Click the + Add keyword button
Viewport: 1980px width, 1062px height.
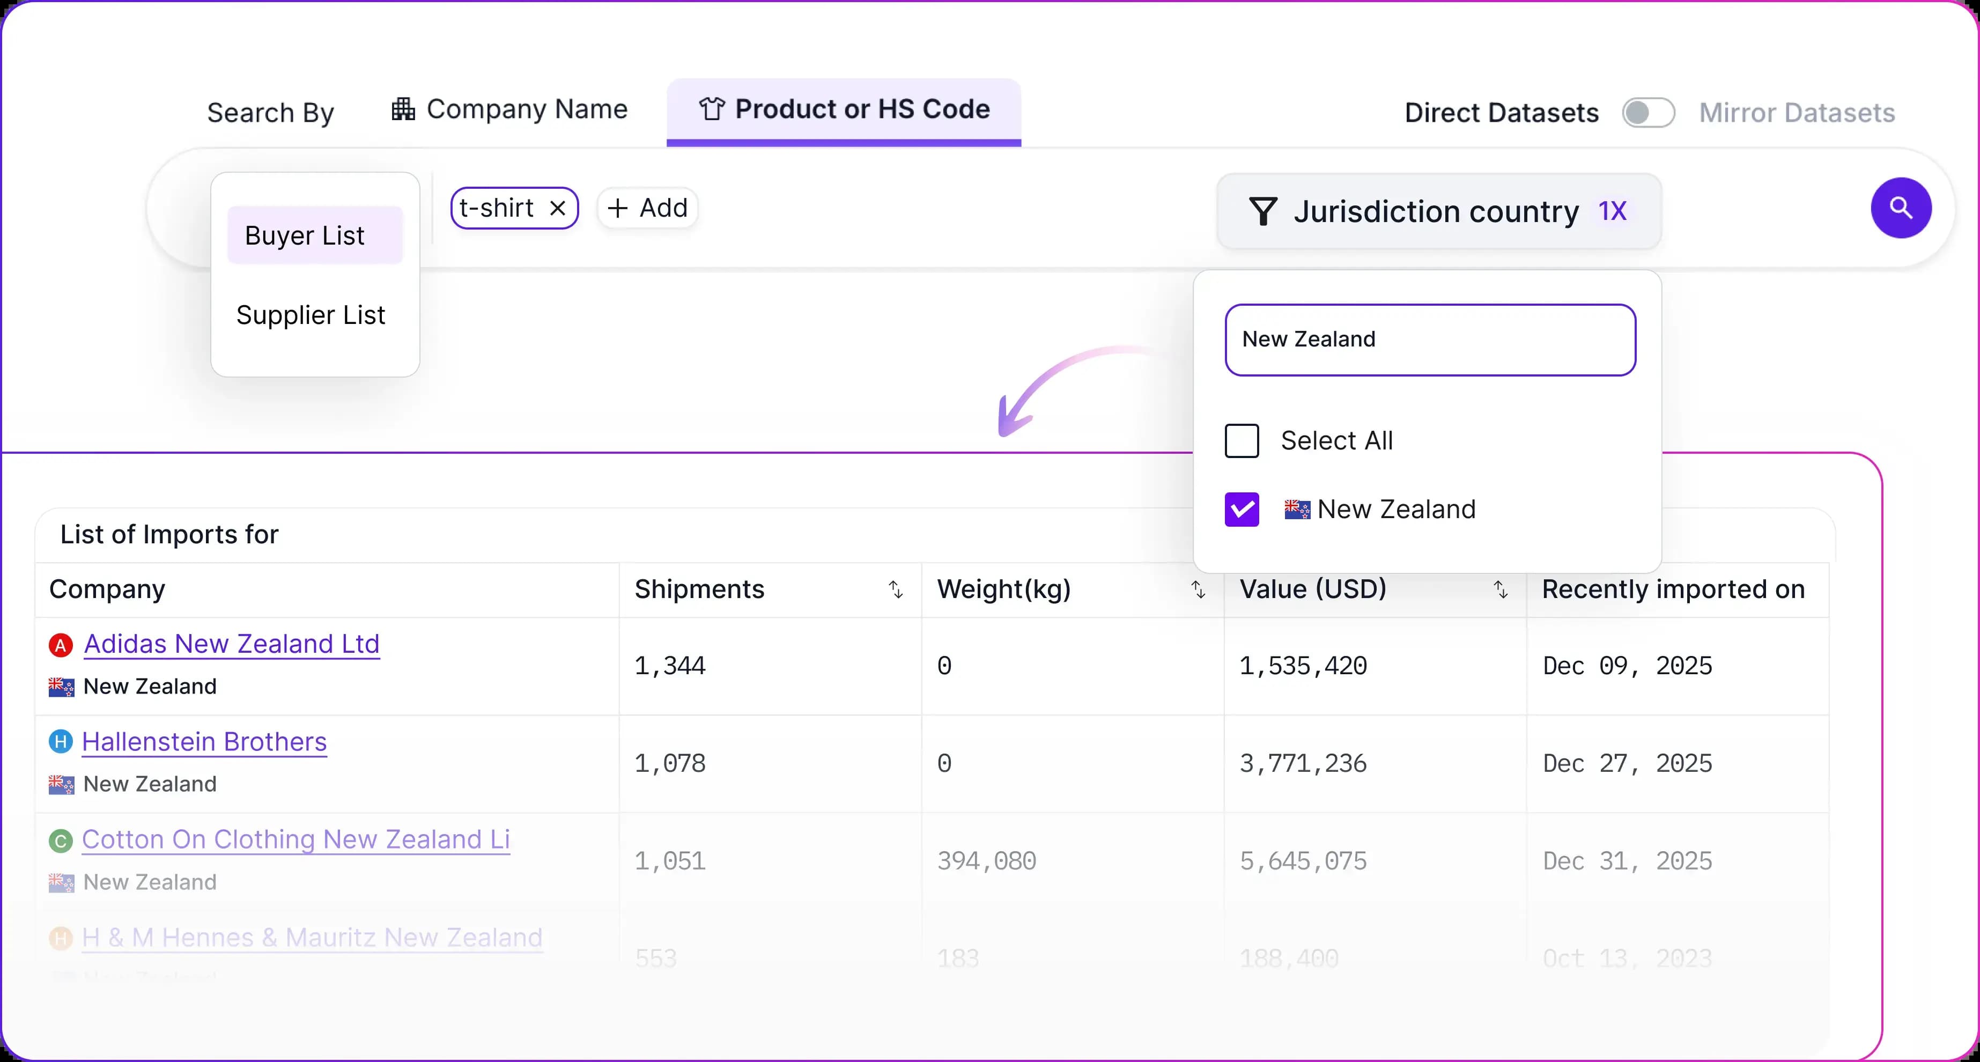click(647, 209)
